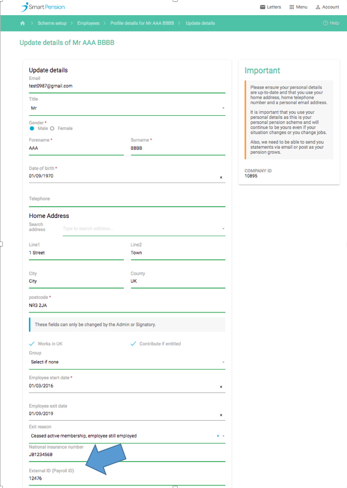
Task: Click the Help question mark icon
Action: tap(325, 23)
